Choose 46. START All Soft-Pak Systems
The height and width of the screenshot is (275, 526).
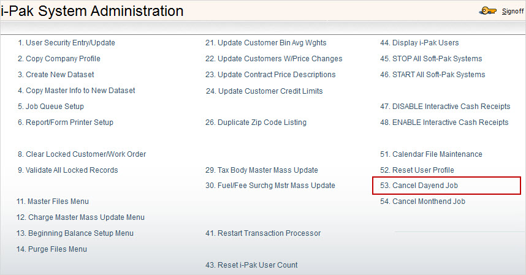pos(433,75)
